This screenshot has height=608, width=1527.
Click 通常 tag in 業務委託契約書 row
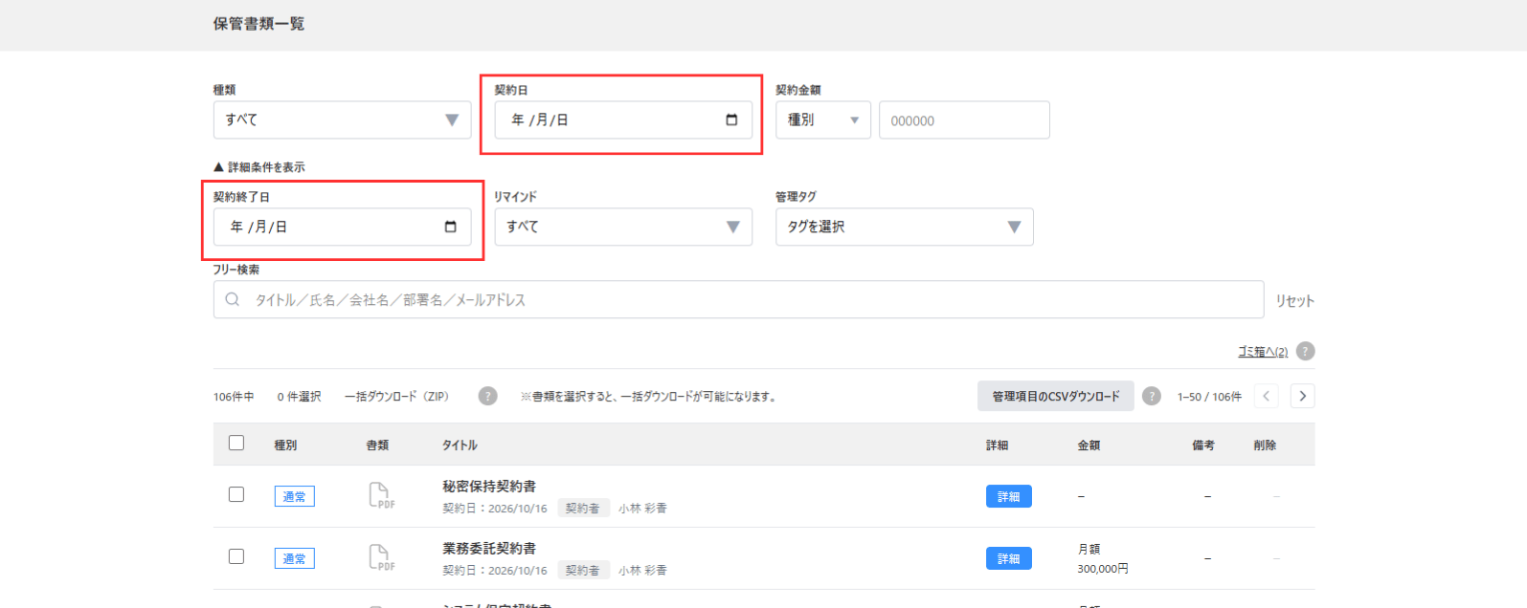[x=295, y=558]
